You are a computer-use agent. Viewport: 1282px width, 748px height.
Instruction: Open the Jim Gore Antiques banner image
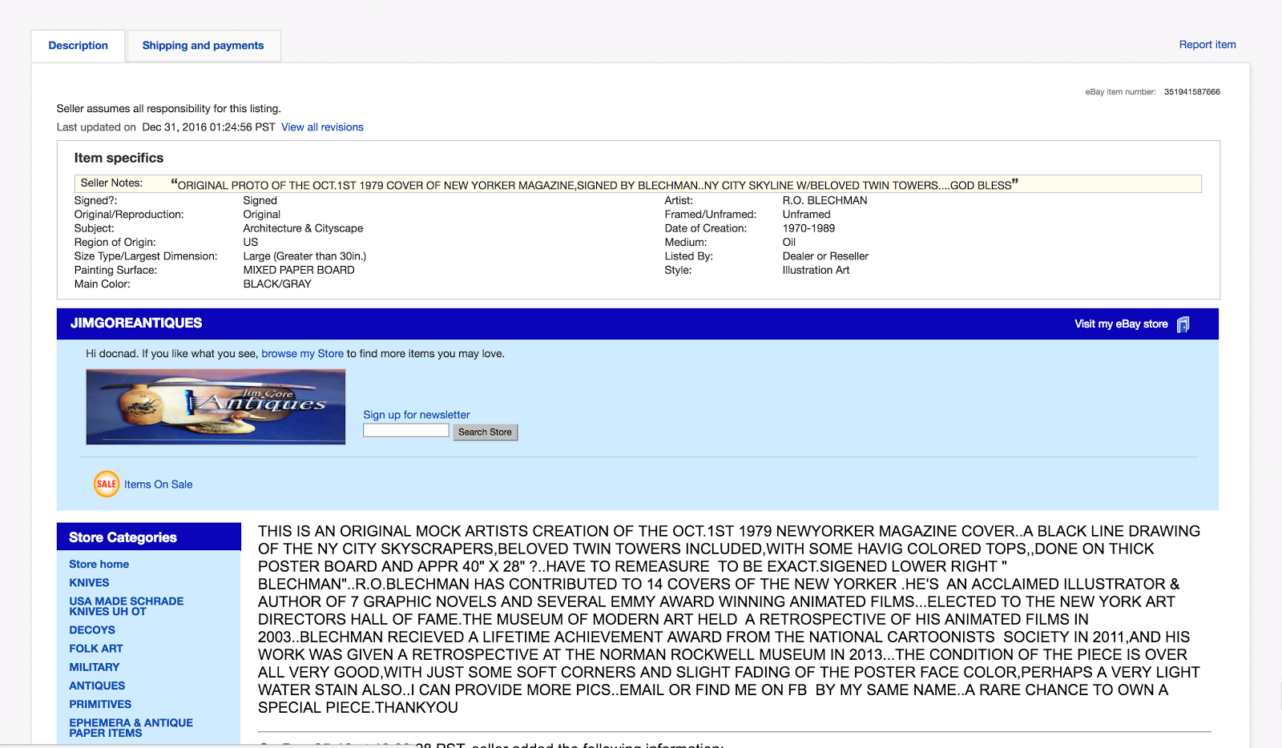(216, 407)
